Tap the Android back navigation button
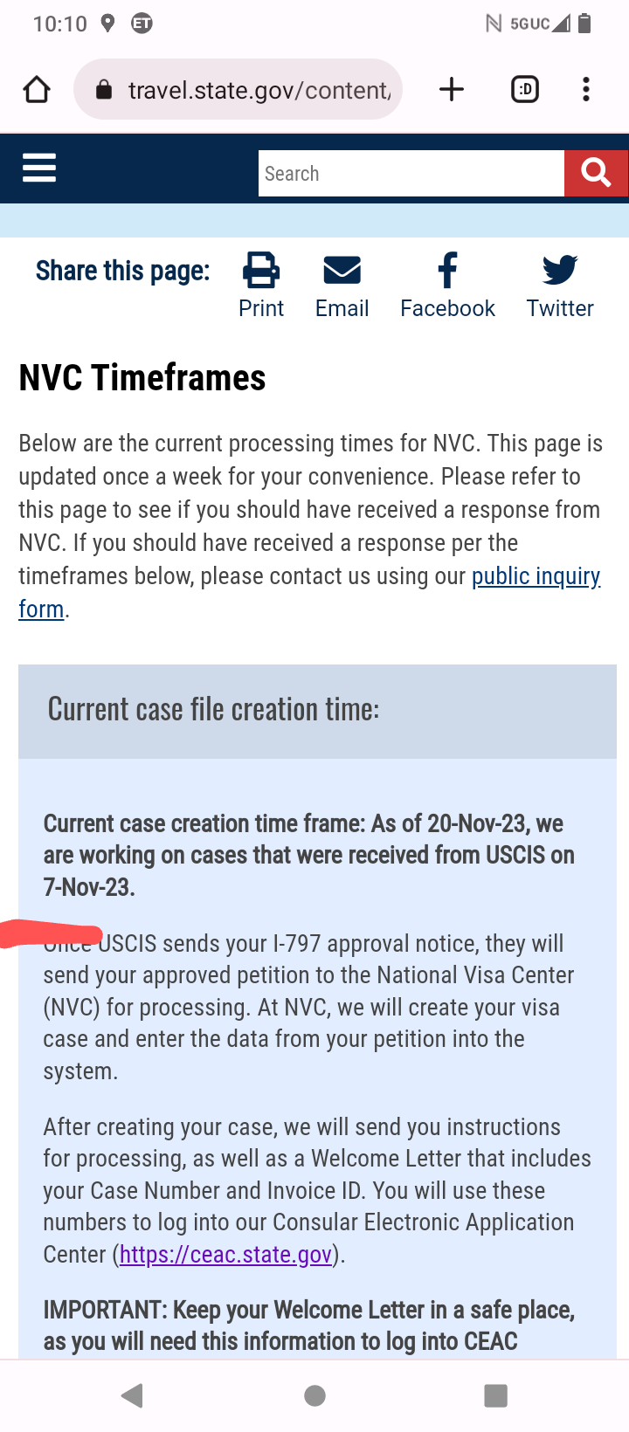The height and width of the screenshot is (1432, 629). [133, 1395]
